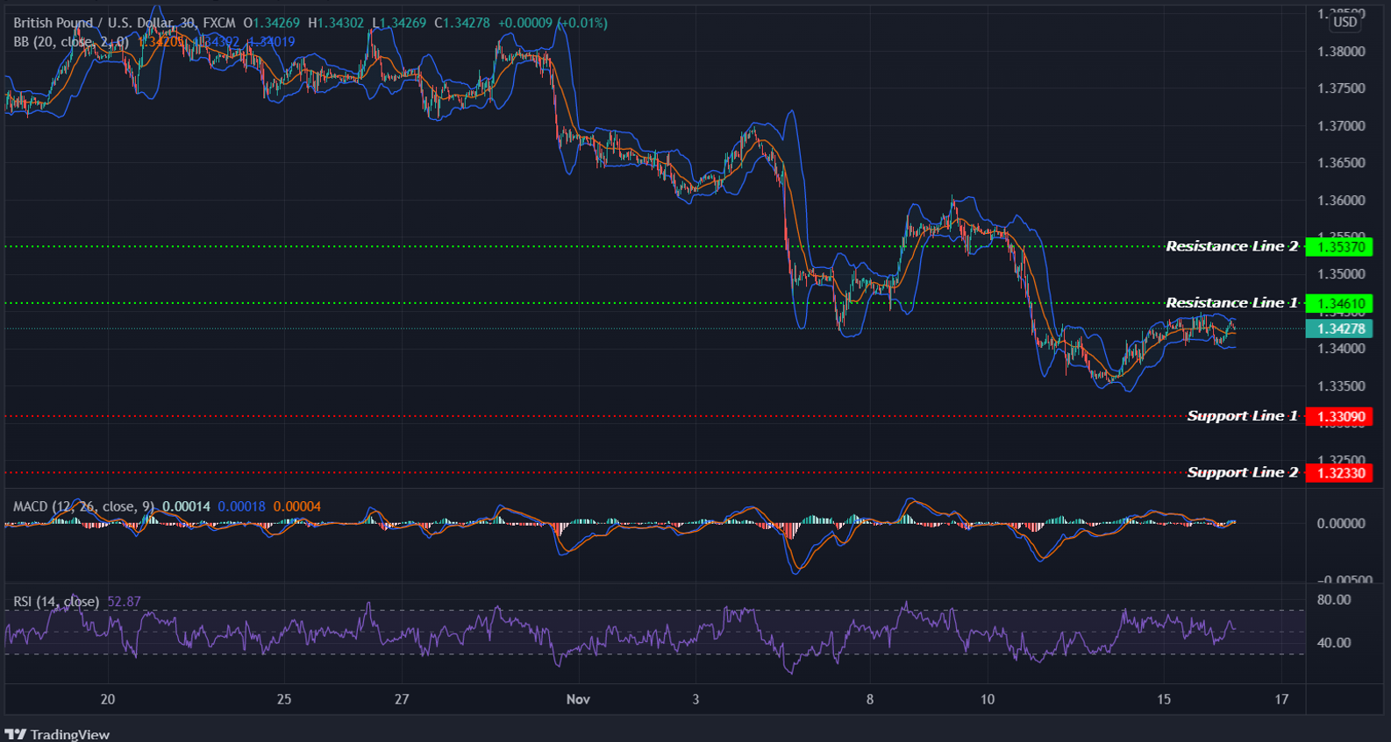
Task: Click the change value +0.00009 (+0.01%)
Action: pyautogui.click(x=553, y=23)
